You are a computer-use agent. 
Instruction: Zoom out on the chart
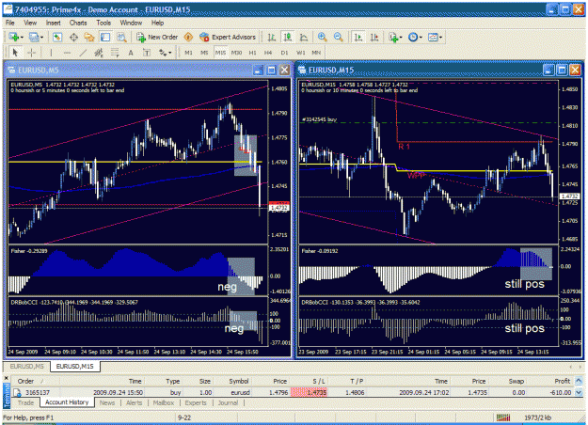coord(338,37)
